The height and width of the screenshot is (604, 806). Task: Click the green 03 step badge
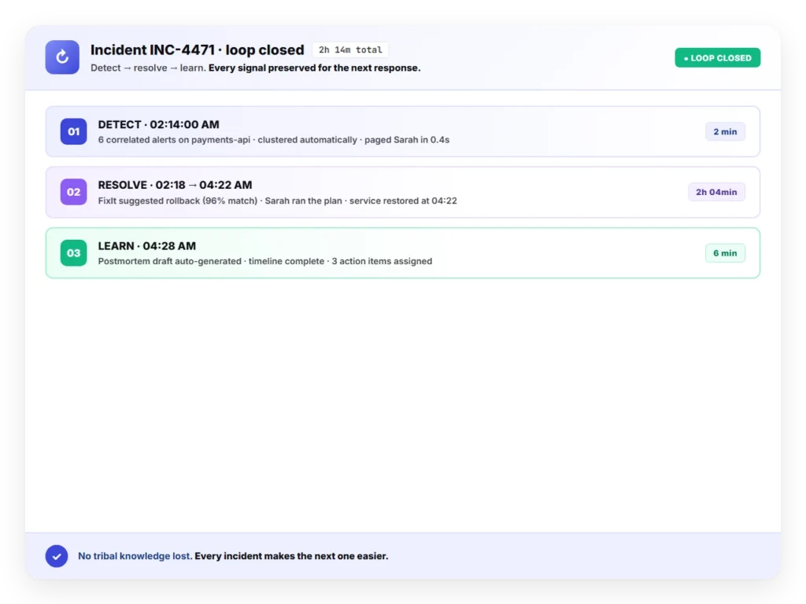coord(73,252)
